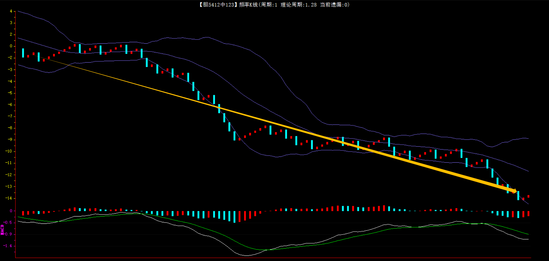Screen dimensions: 549x261
Task: Click the MACD axis label -0.5
Action: pos(8,223)
